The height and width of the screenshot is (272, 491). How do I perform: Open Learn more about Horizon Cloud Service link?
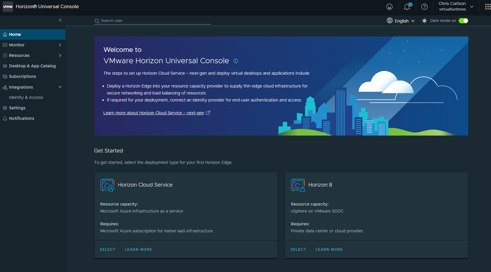(x=153, y=113)
